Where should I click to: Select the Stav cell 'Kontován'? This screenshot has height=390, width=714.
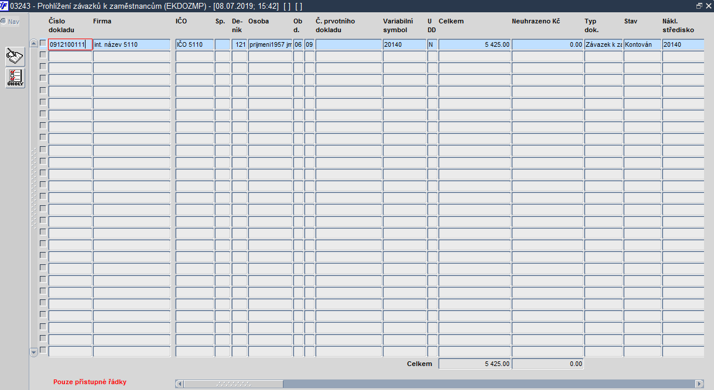click(x=643, y=44)
